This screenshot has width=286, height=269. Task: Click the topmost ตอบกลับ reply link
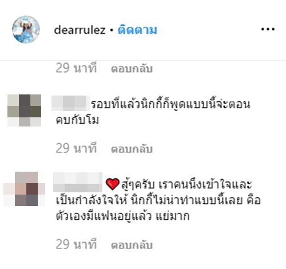pos(132,69)
